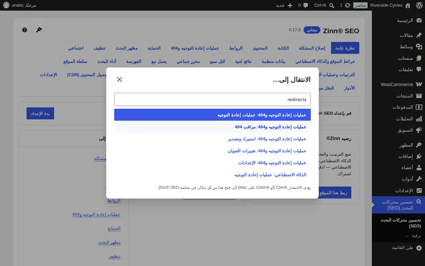Screen dimensions: 425x266
Task: Click the Ctrl+K search icon in the admin bar
Action: pyautogui.click(x=332, y=5)
